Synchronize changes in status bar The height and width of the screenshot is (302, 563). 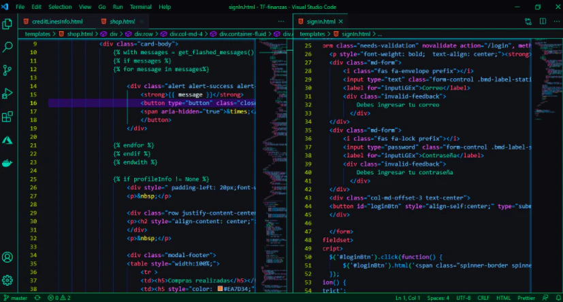pos(37,298)
